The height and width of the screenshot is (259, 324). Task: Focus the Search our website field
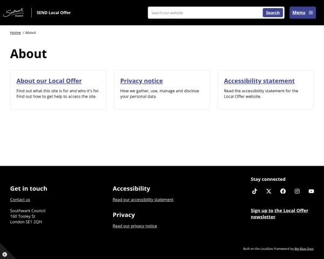[x=205, y=12]
